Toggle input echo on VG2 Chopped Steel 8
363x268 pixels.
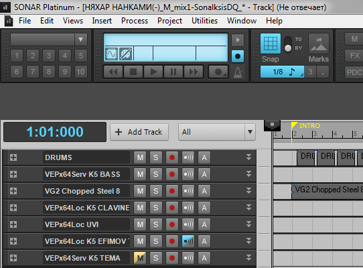pyautogui.click(x=188, y=191)
